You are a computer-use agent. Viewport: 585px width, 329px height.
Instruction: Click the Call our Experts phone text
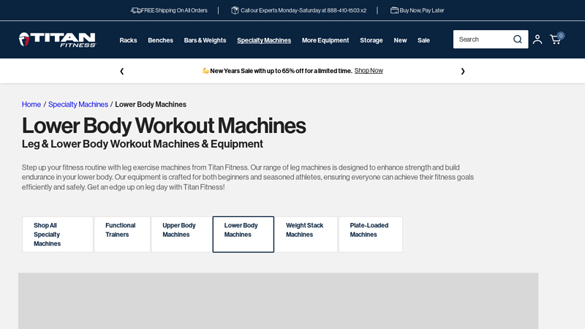[x=303, y=10]
